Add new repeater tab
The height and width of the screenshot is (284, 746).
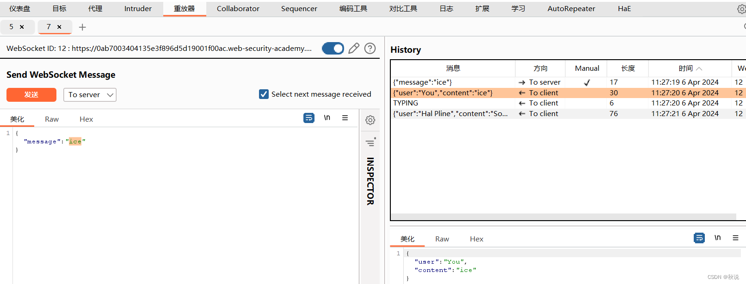(82, 27)
